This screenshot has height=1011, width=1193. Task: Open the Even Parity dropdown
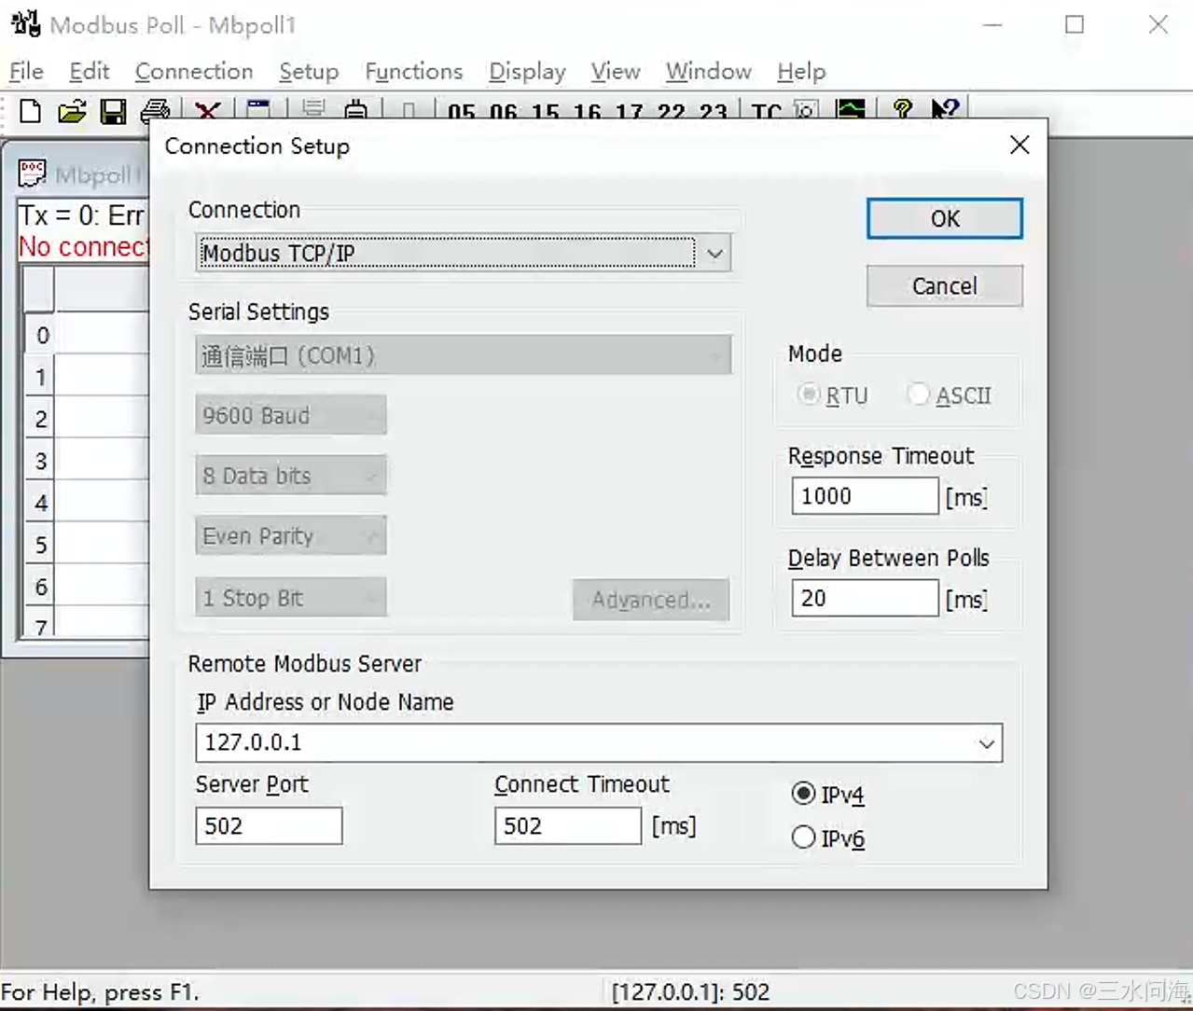(291, 536)
